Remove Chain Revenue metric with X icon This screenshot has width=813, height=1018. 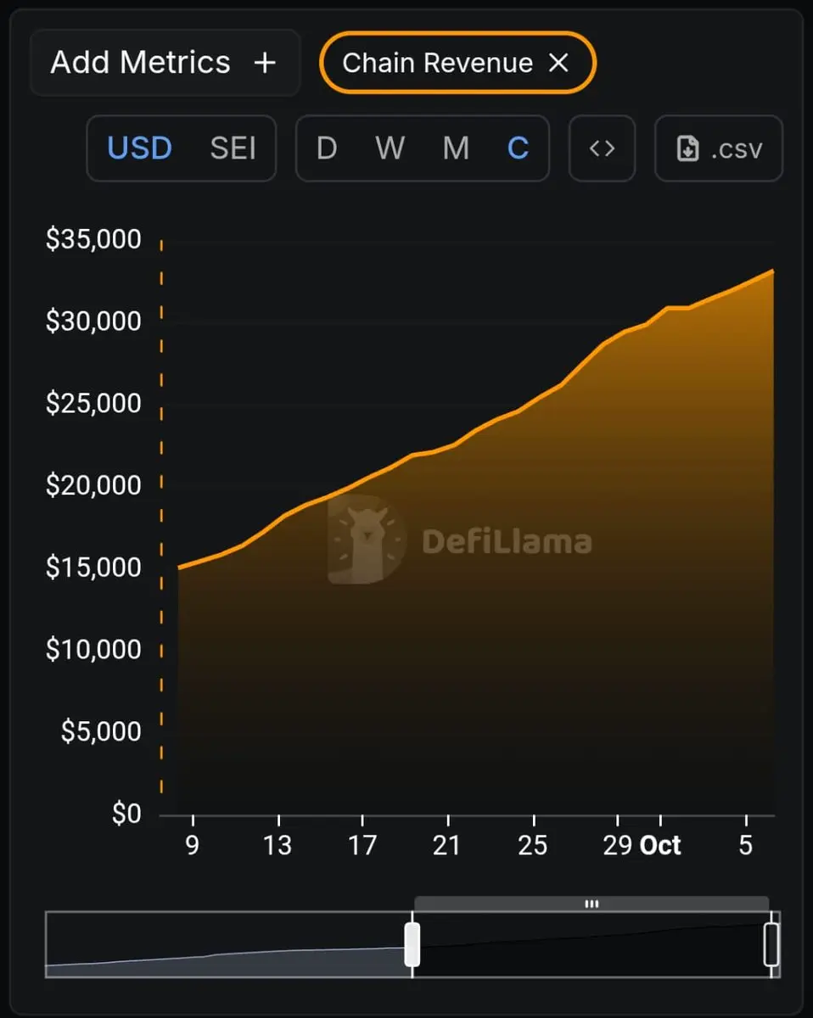coord(558,62)
